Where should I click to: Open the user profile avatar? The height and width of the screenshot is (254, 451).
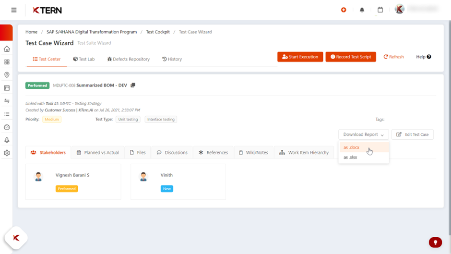click(x=399, y=9)
